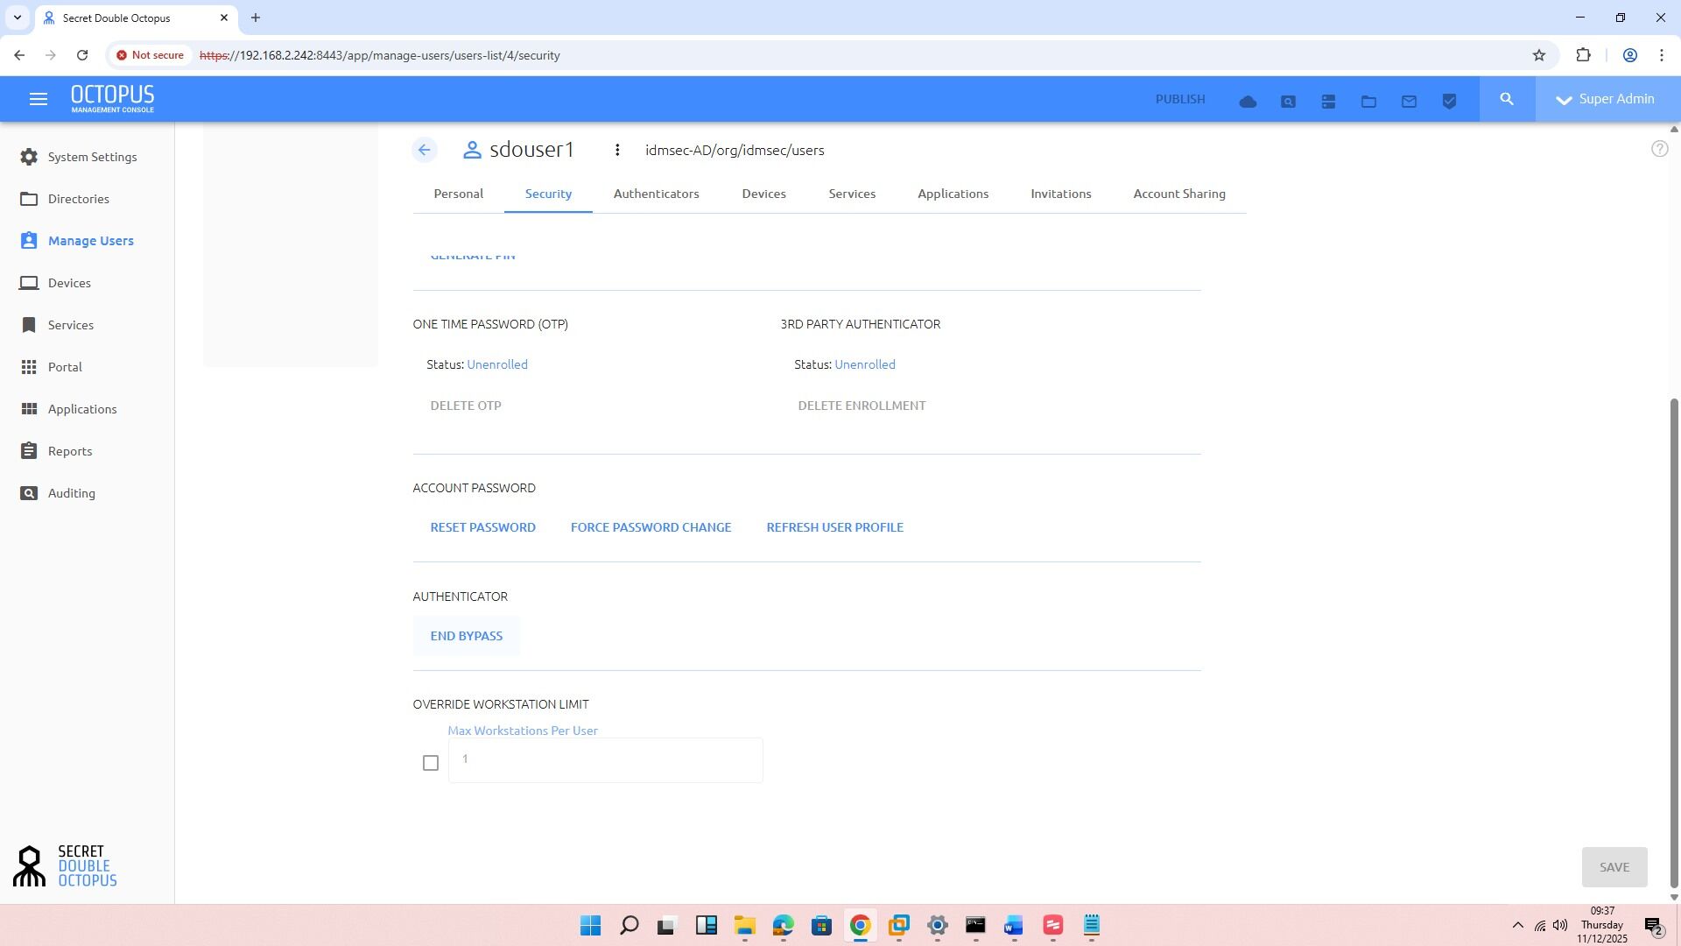This screenshot has width=1681, height=946.
Task: Open the user's Applications tab
Action: coord(953,194)
